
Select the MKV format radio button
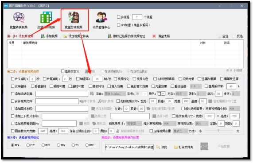58,145
